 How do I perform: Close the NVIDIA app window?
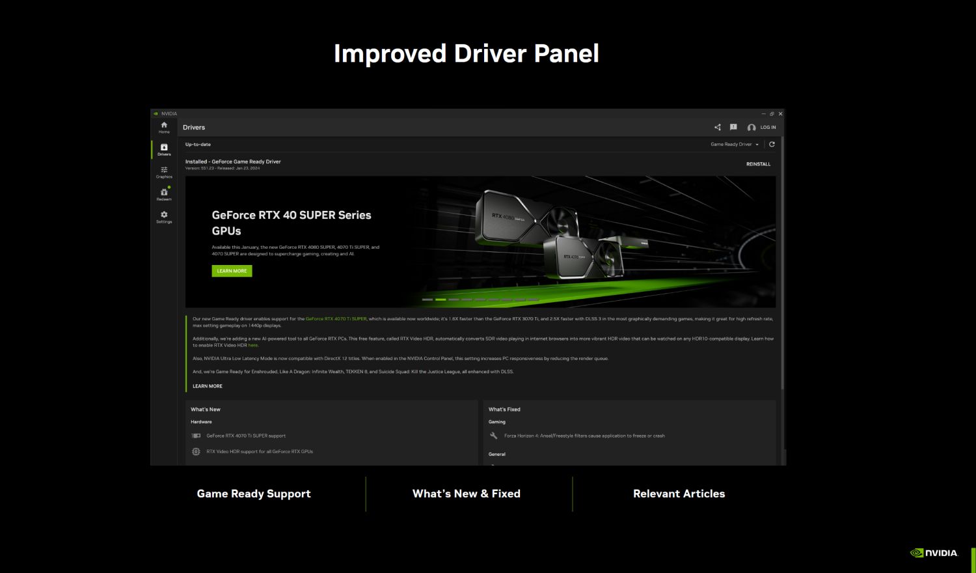coord(781,114)
